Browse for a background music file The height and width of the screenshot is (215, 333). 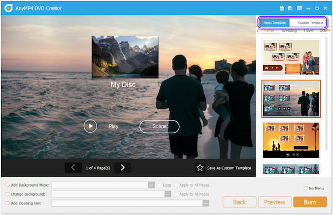152,185
